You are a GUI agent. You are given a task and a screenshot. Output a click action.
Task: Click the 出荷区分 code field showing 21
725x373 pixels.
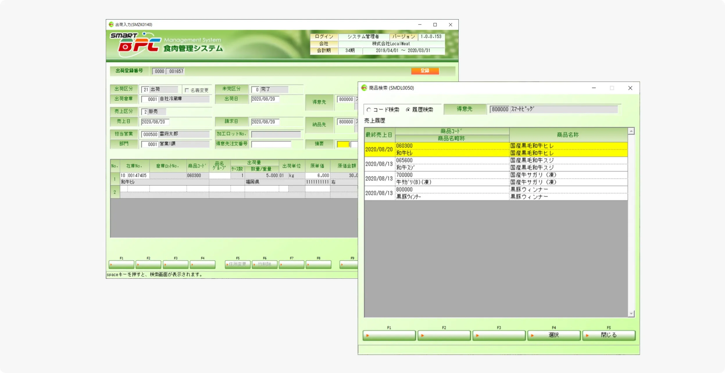pyautogui.click(x=145, y=89)
